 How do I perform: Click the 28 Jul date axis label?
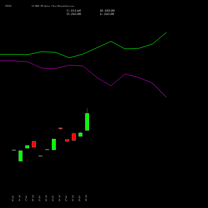[x=73, y=198]
